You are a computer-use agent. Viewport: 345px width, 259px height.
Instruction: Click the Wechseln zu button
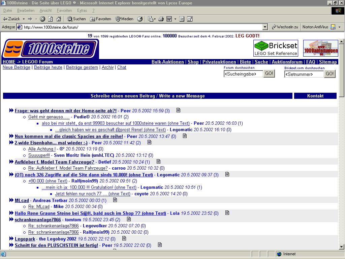(285, 27)
